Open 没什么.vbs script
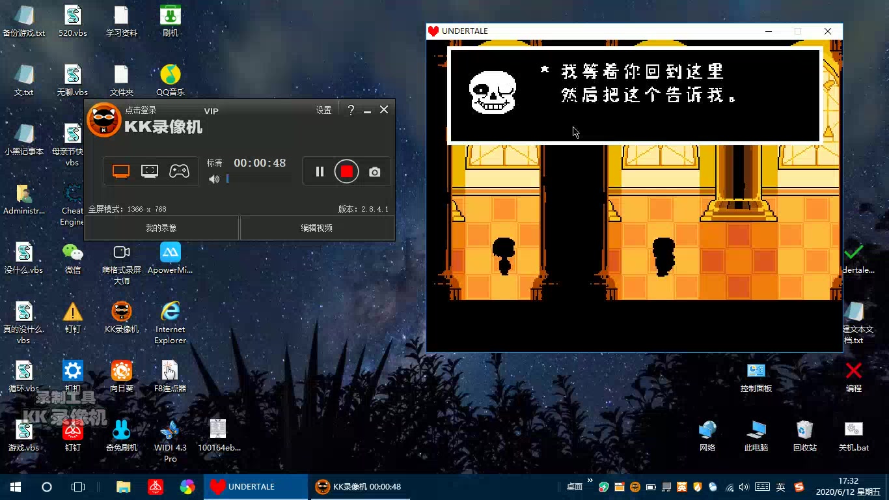Viewport: 889px width, 500px height. pos(24,258)
